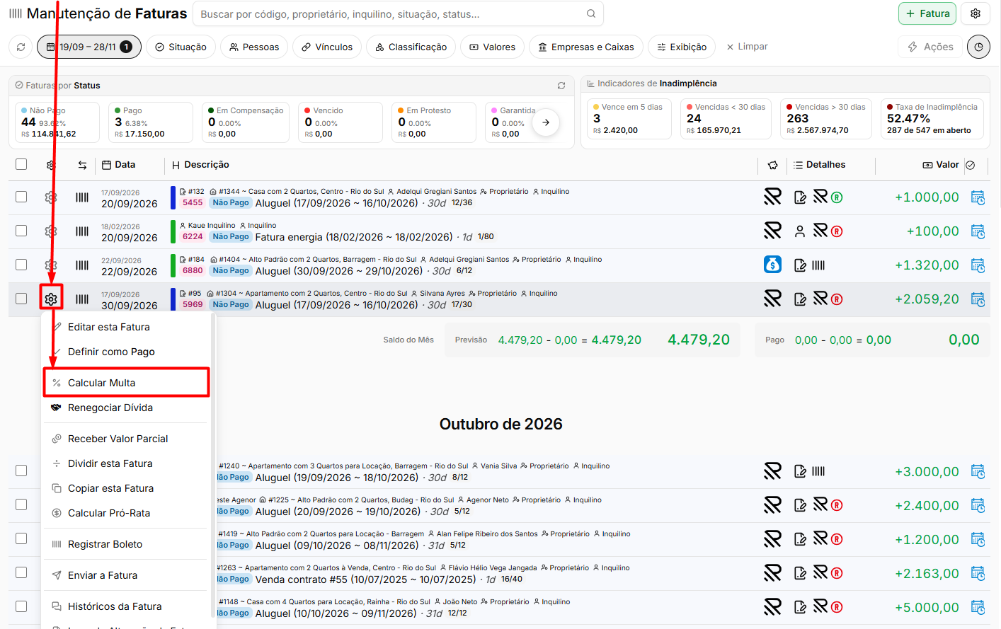Select the checkbox for the 22/09/2026 invoice
Viewport: 1001px width, 629px height.
pos(21,265)
